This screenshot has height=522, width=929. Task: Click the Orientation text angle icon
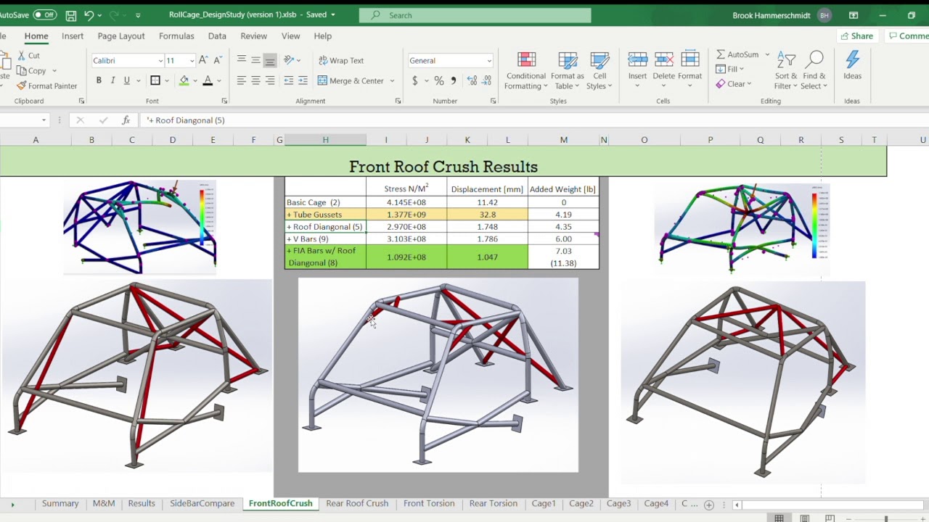pos(289,60)
